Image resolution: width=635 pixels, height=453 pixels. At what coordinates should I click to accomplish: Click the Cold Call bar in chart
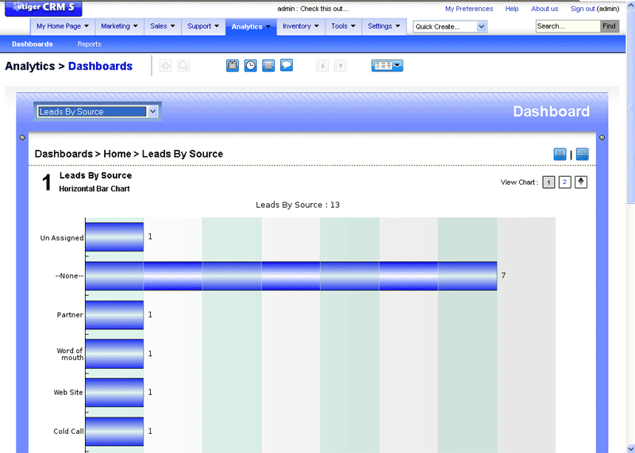click(x=114, y=432)
